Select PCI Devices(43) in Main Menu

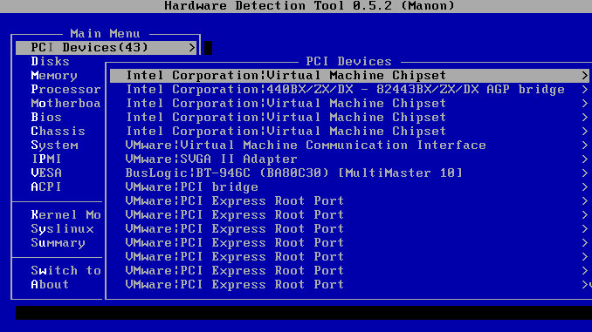(107, 47)
